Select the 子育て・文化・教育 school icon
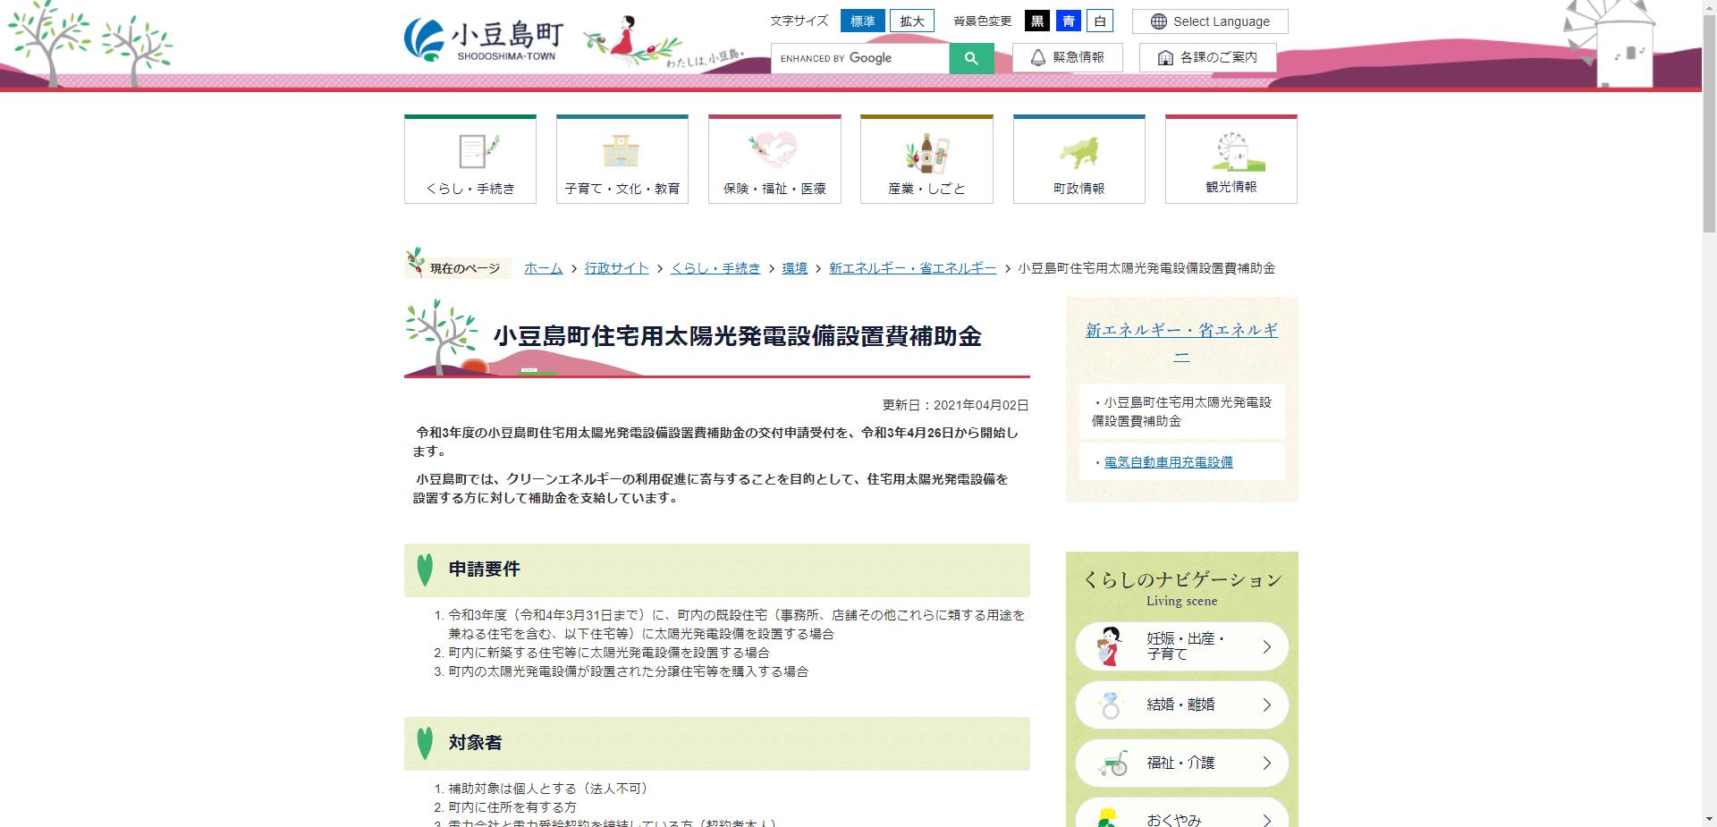 point(622,152)
